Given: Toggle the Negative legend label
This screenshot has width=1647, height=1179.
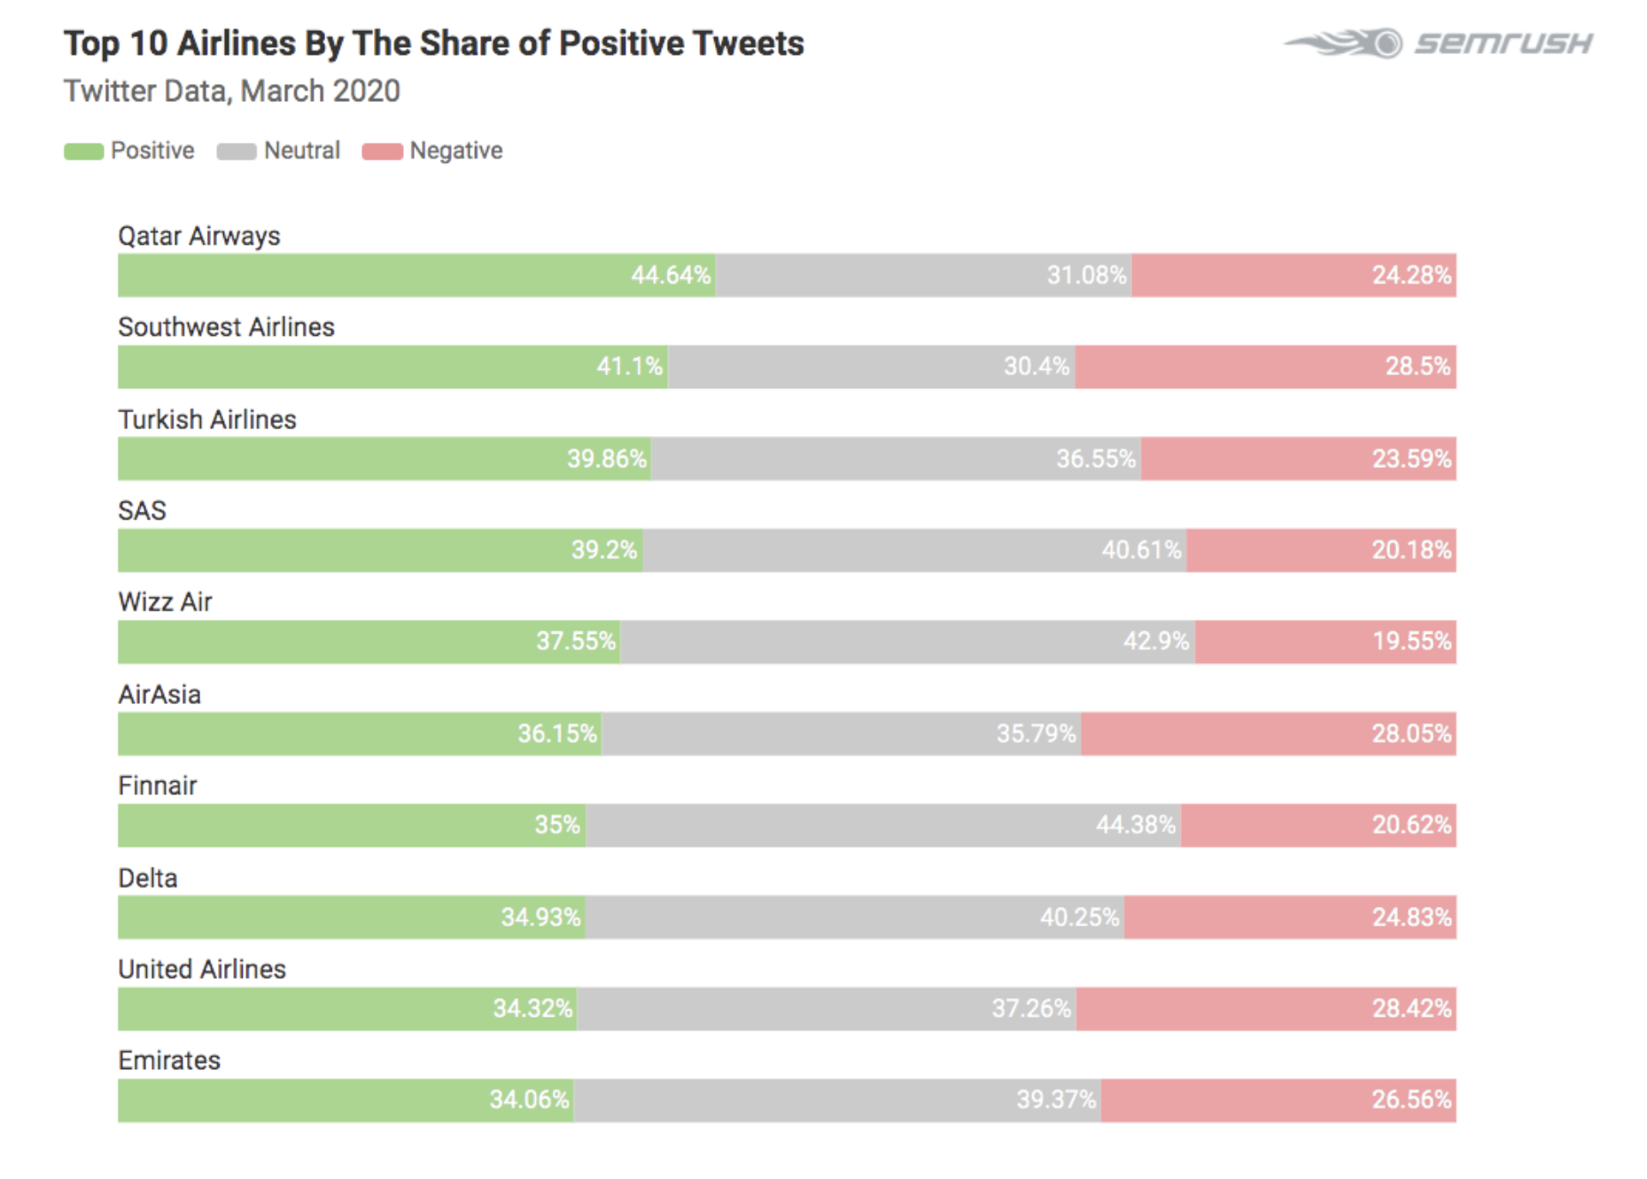Looking at the screenshot, I should pyautogui.click(x=455, y=151).
